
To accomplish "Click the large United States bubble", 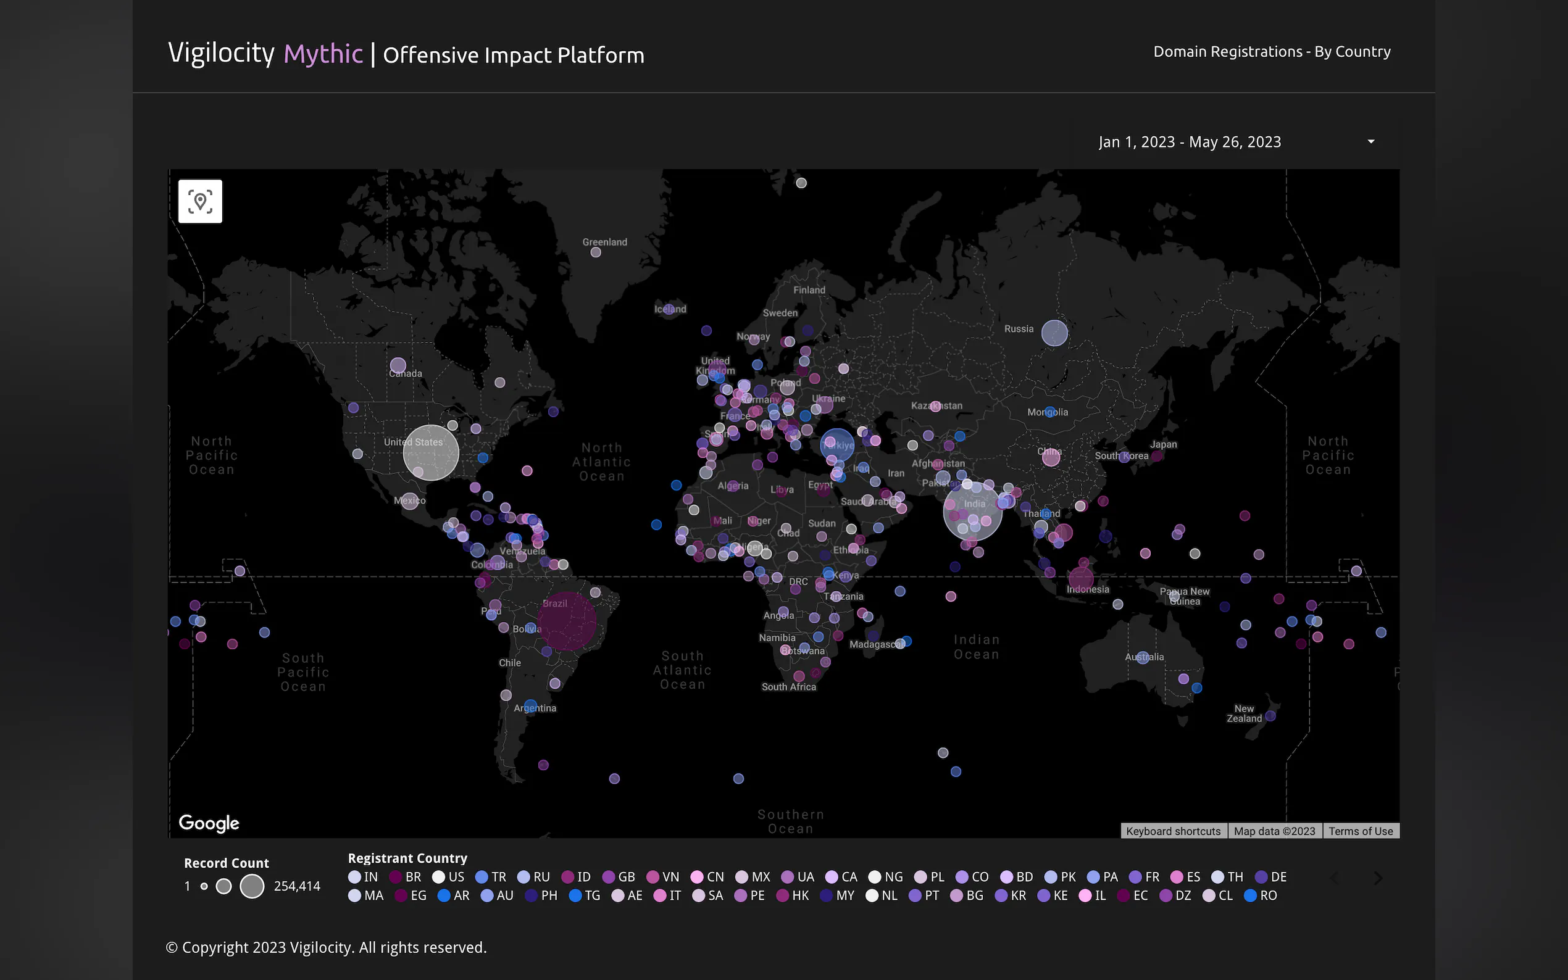I will 431,452.
